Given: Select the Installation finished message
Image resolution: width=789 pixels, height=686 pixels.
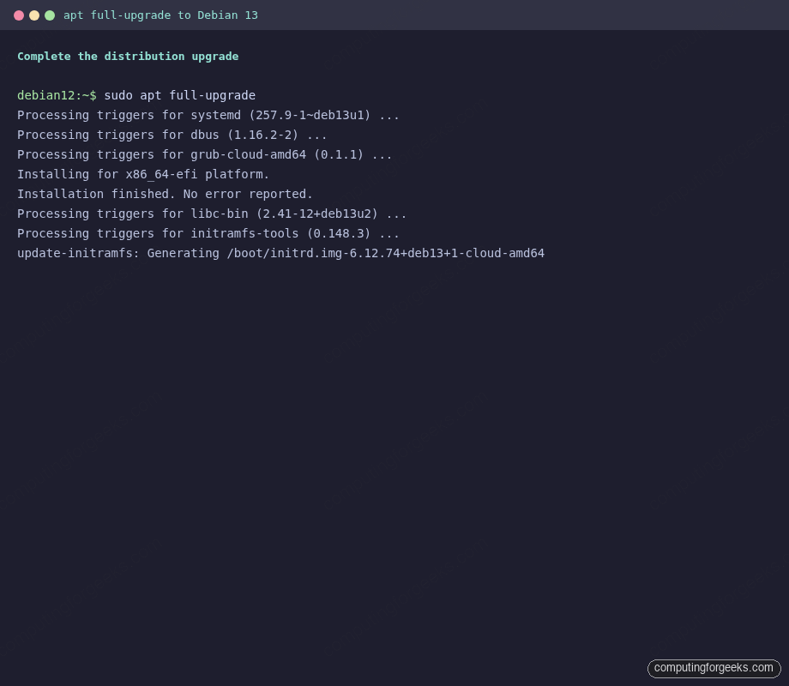Looking at the screenshot, I should (163, 194).
